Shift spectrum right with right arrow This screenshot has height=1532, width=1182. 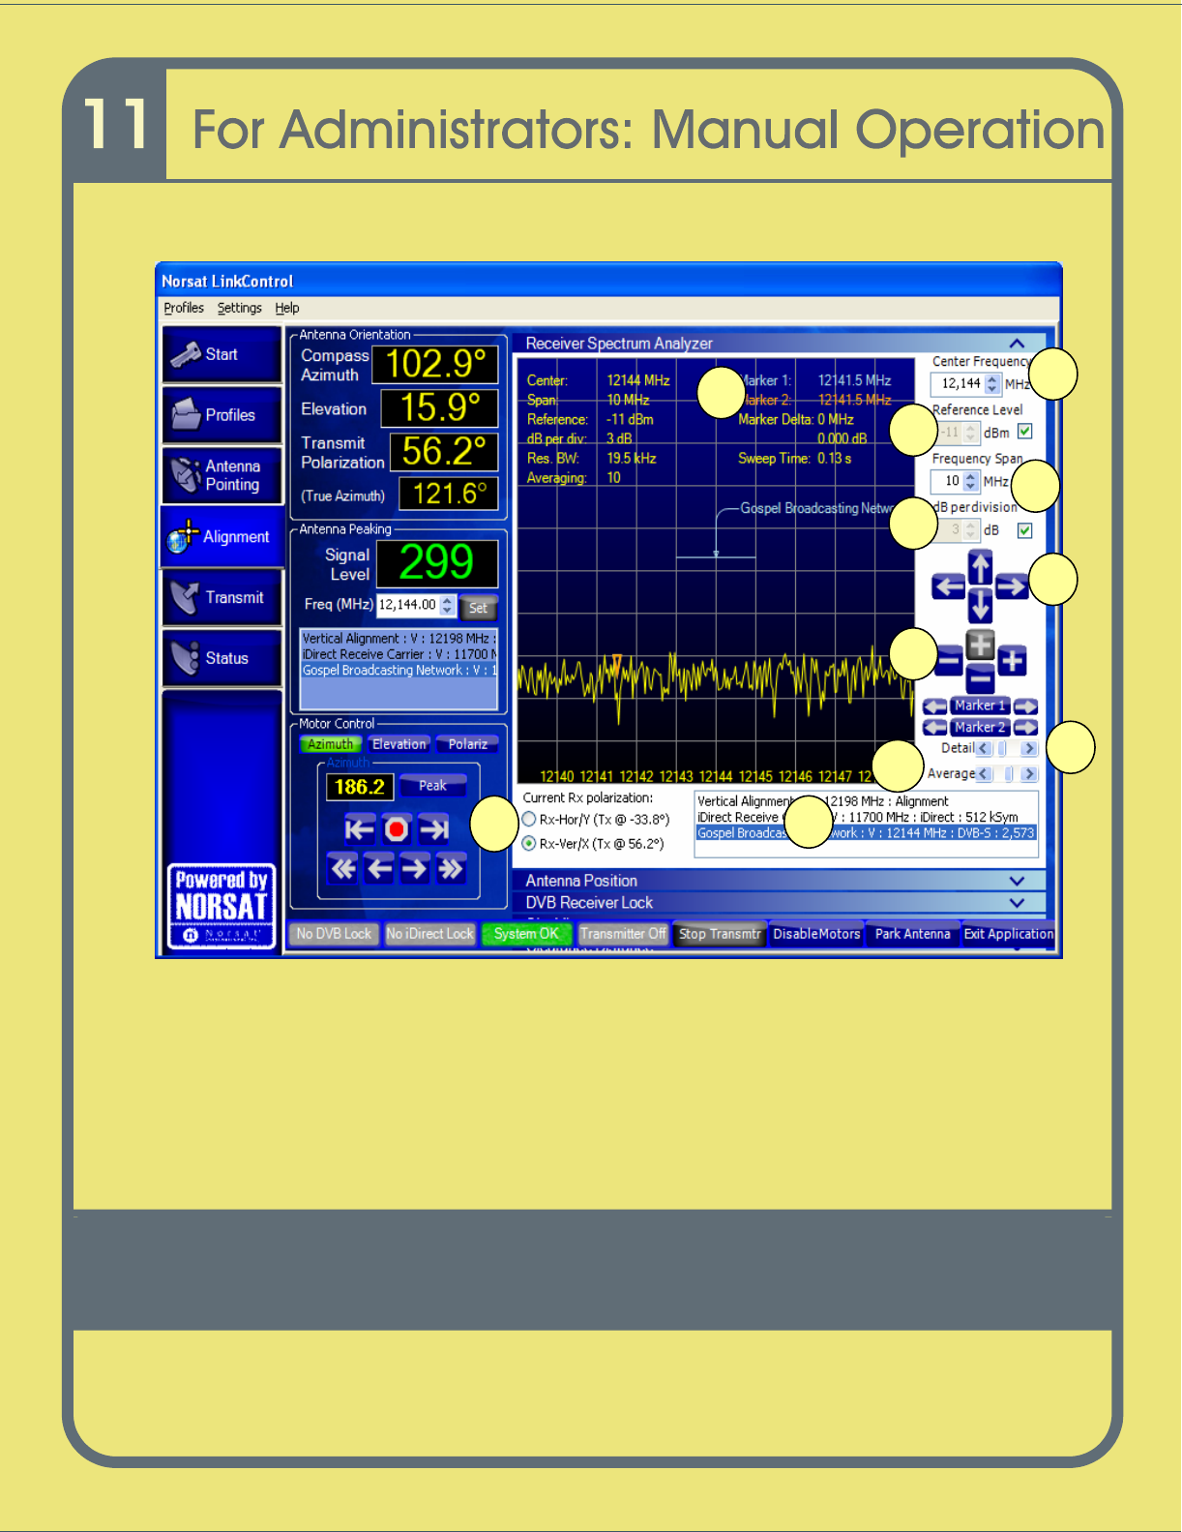(1012, 586)
